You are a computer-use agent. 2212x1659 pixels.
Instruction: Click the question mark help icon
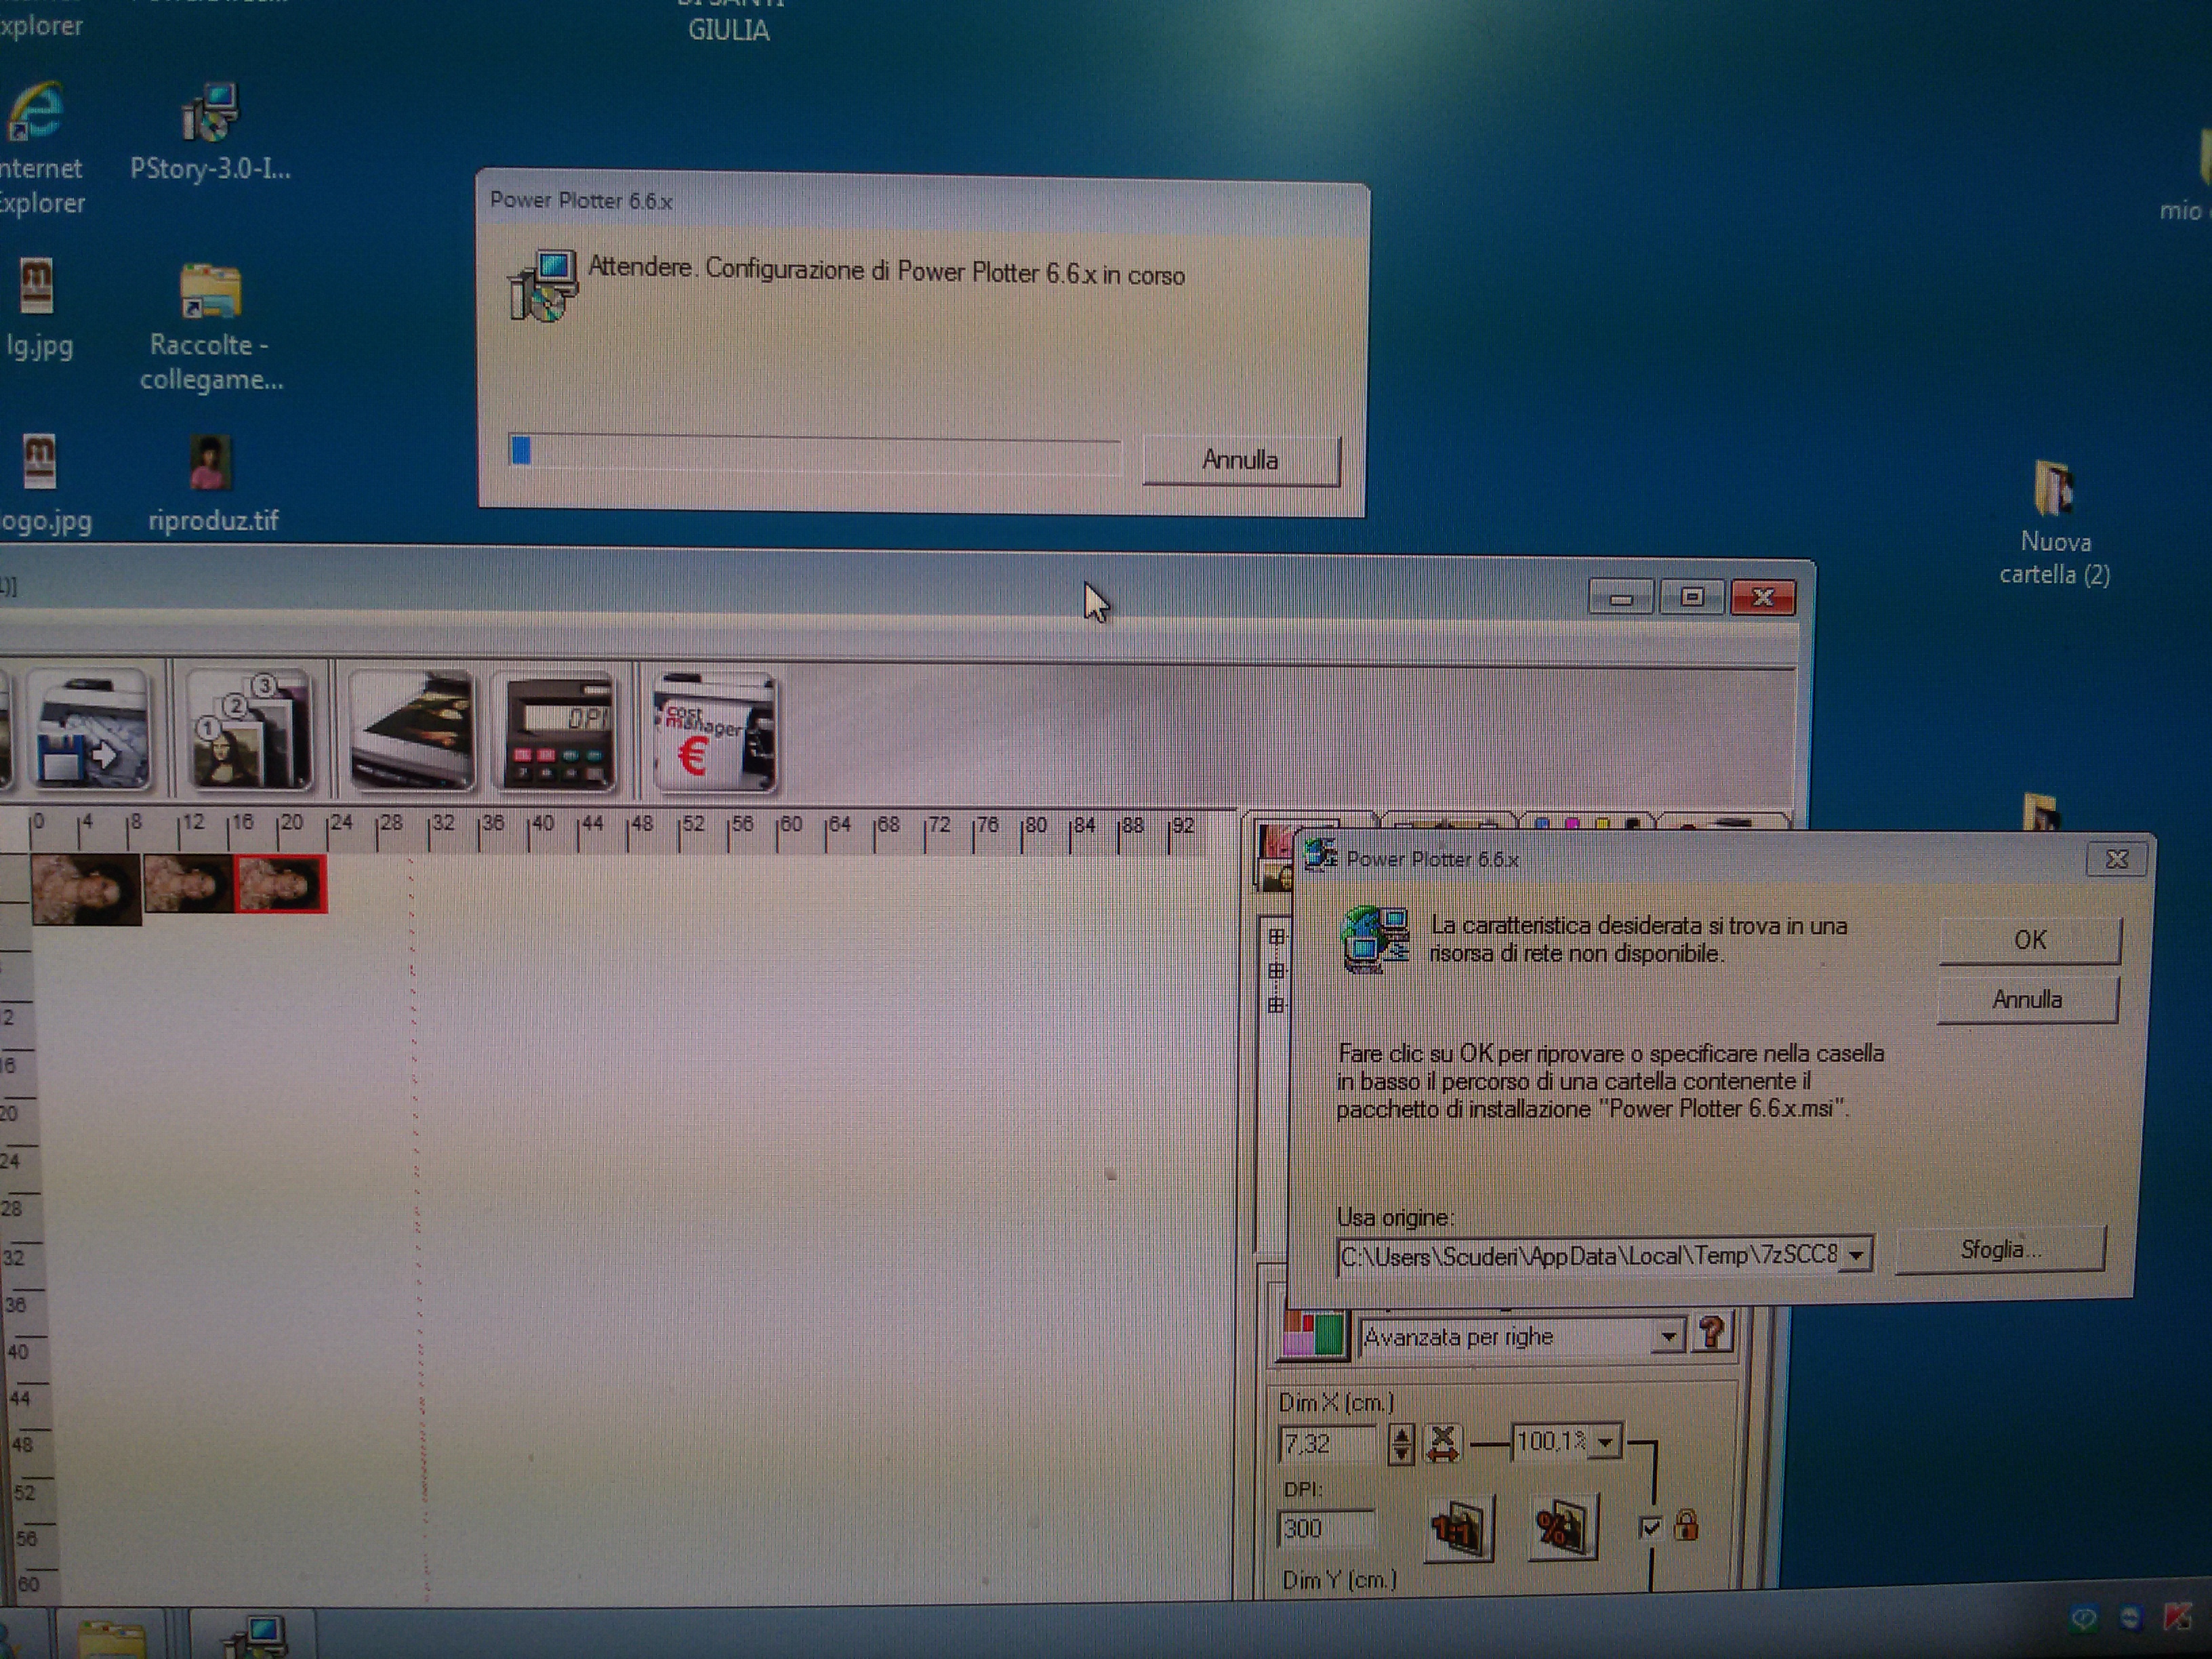click(1711, 1333)
